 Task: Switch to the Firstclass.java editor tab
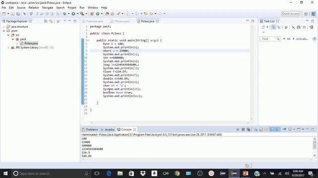tap(92, 21)
